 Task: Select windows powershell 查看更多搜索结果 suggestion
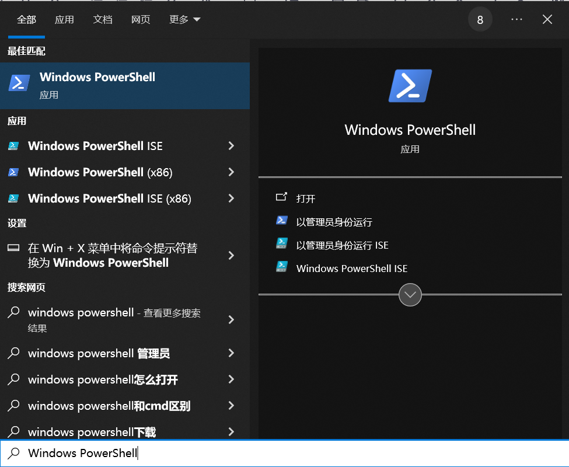coord(125,320)
